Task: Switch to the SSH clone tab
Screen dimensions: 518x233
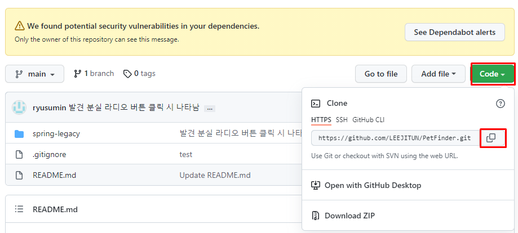Action: click(x=342, y=120)
